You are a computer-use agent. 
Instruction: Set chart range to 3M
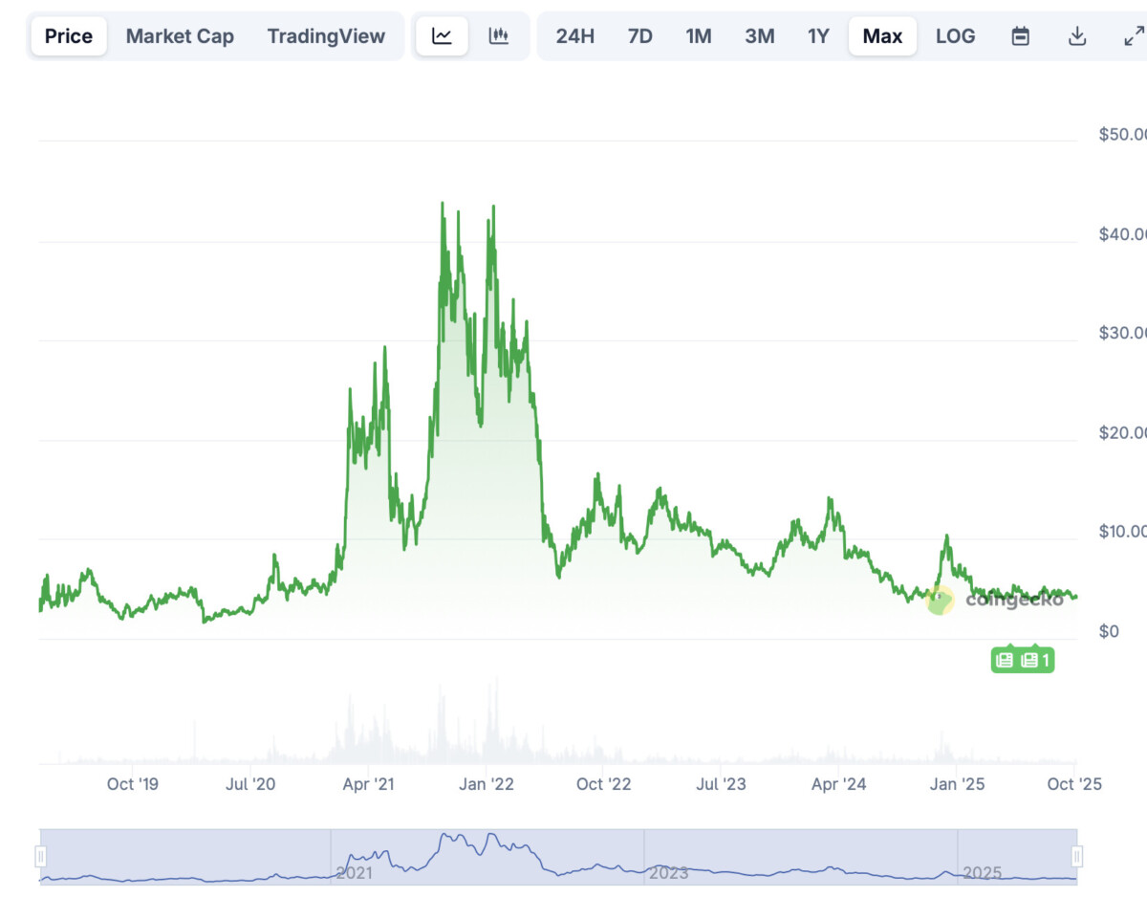[x=759, y=36]
